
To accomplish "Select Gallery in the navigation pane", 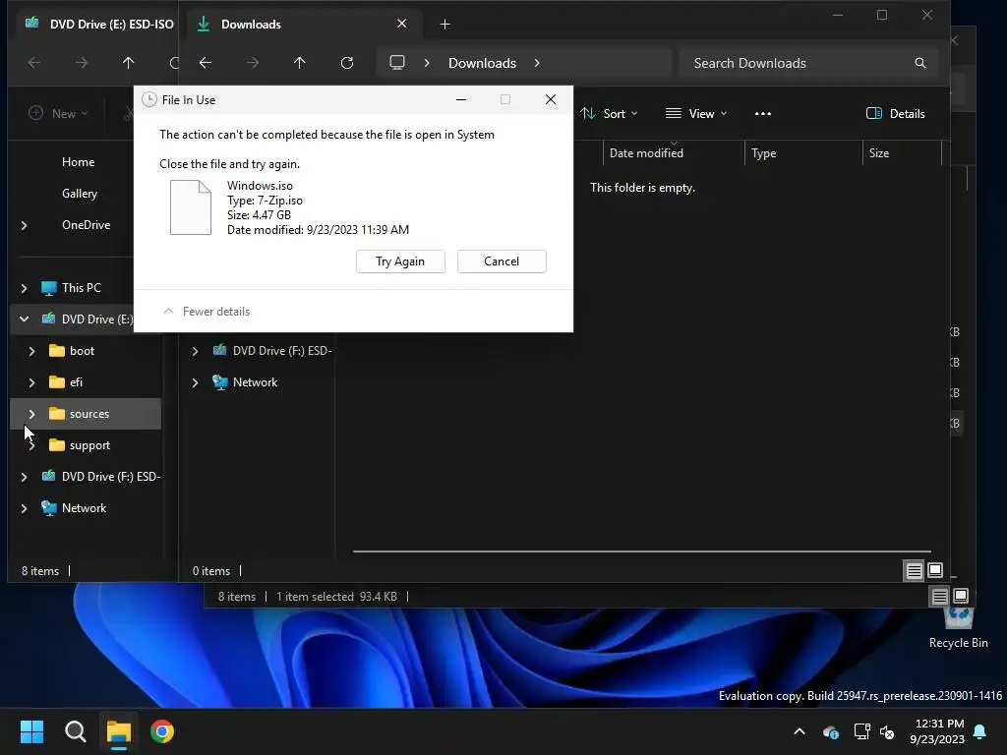I will (x=80, y=194).
